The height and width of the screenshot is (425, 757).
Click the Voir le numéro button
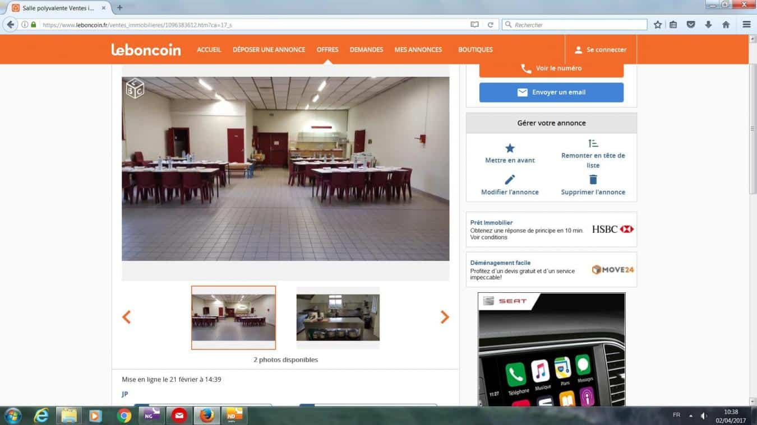(551, 68)
